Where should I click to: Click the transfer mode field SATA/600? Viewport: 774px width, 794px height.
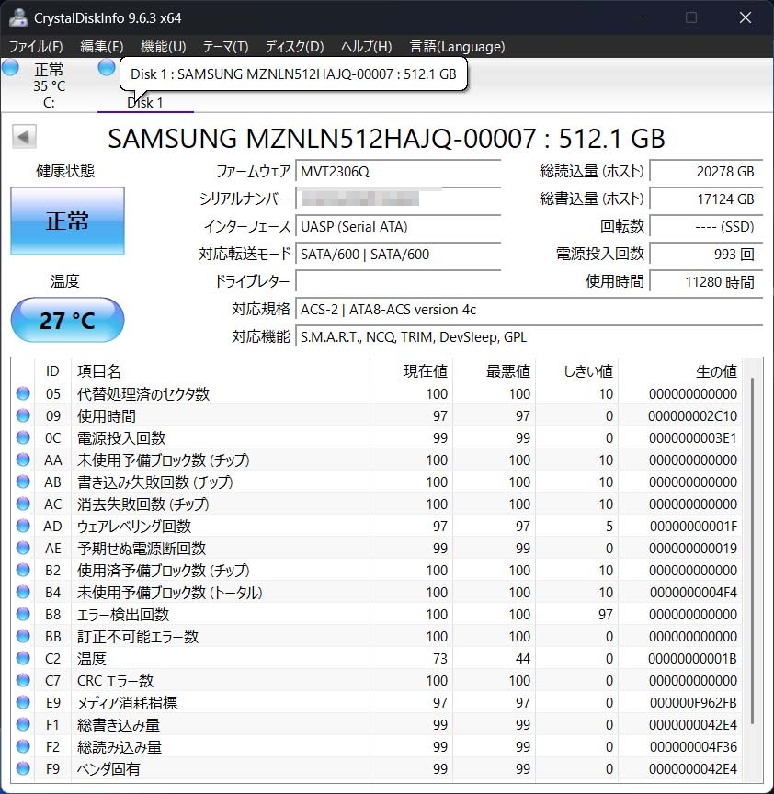[398, 254]
